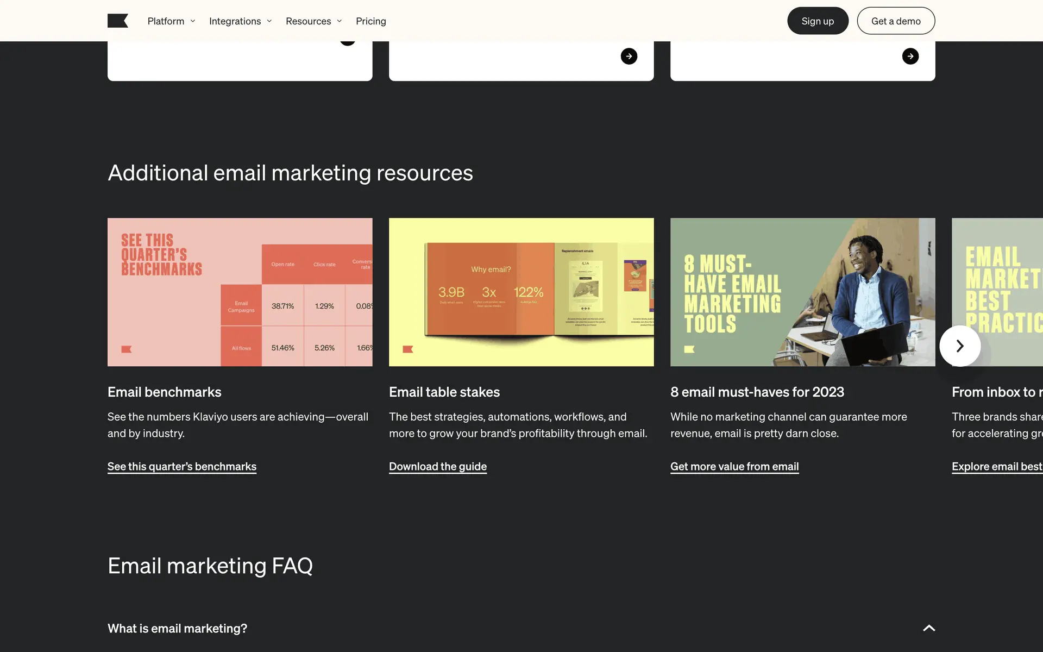Select the 8 must-have tools image
1043x652 pixels.
(802, 292)
